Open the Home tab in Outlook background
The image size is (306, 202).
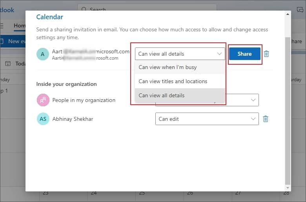click(20, 26)
